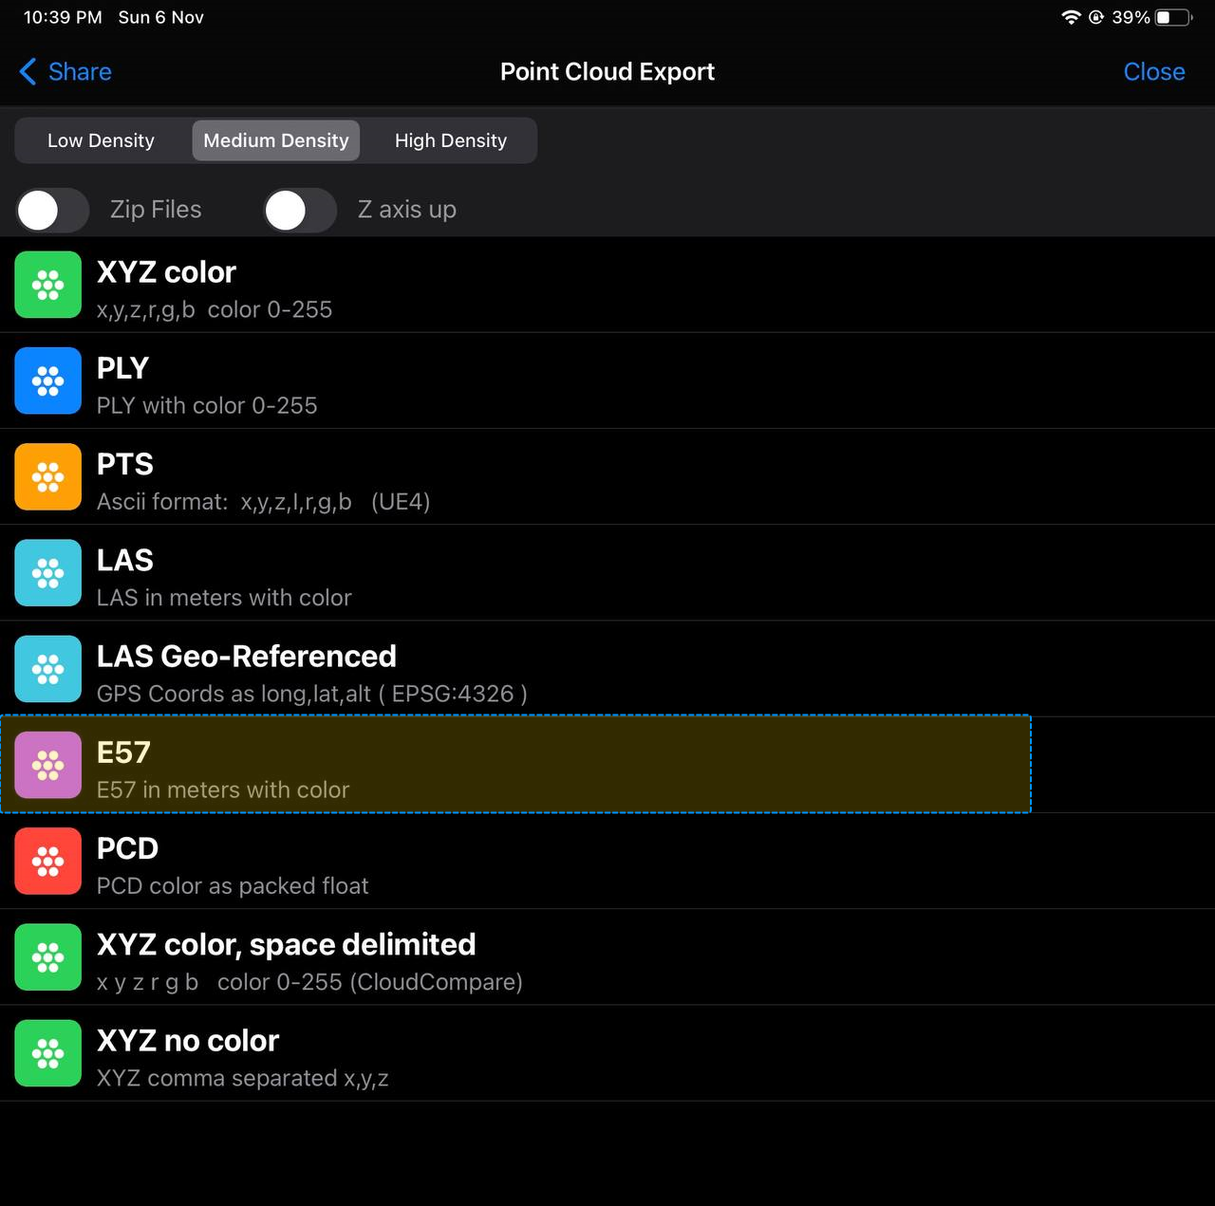Tap the red PCD format icon

(x=47, y=861)
